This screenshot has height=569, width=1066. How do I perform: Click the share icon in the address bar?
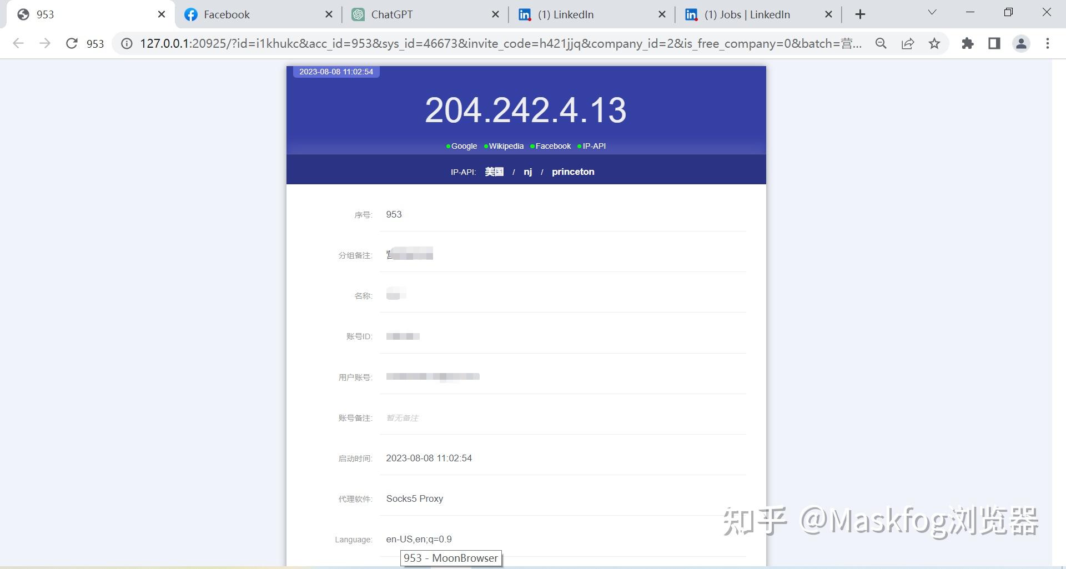(908, 43)
